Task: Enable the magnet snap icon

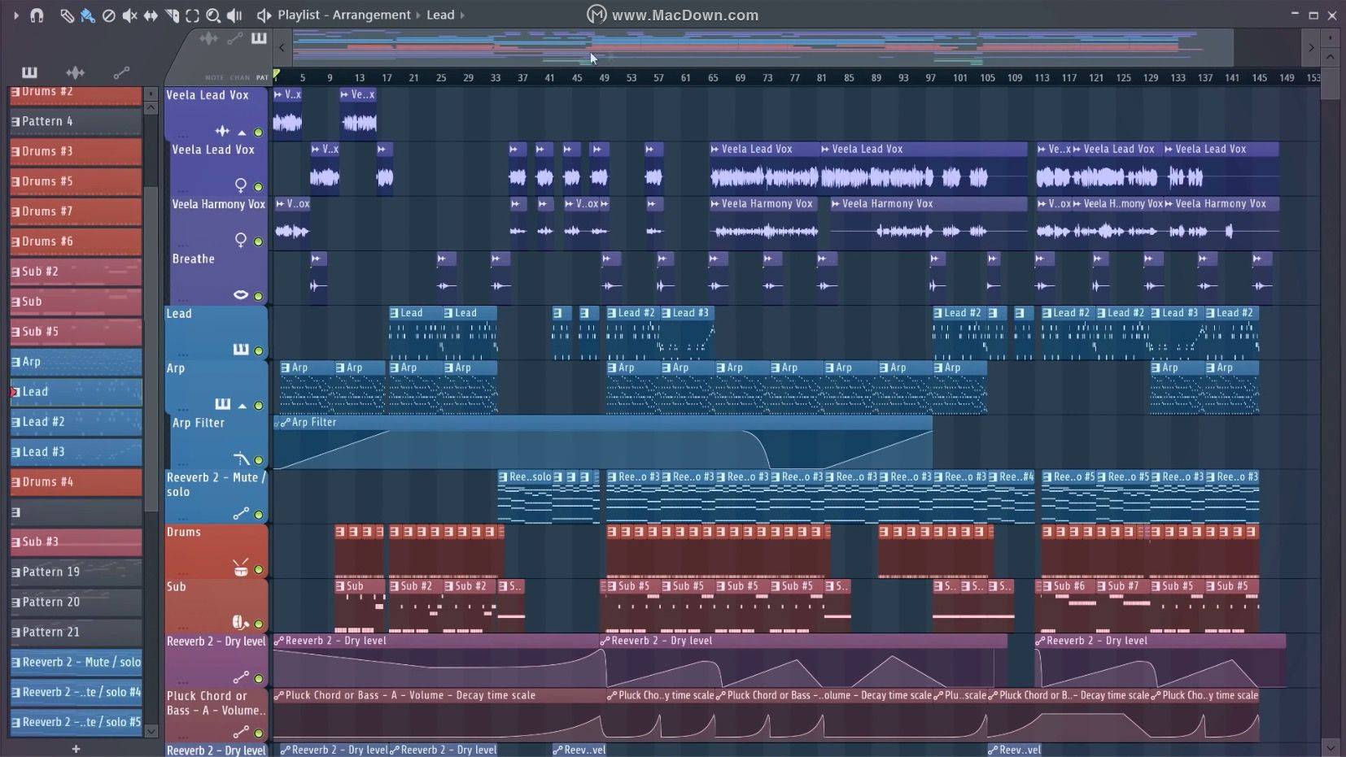Action: pyautogui.click(x=36, y=15)
